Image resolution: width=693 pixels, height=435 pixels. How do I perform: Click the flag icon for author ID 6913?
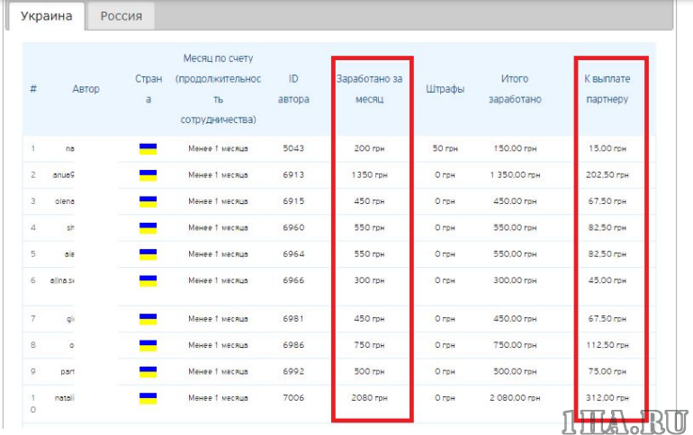click(148, 175)
